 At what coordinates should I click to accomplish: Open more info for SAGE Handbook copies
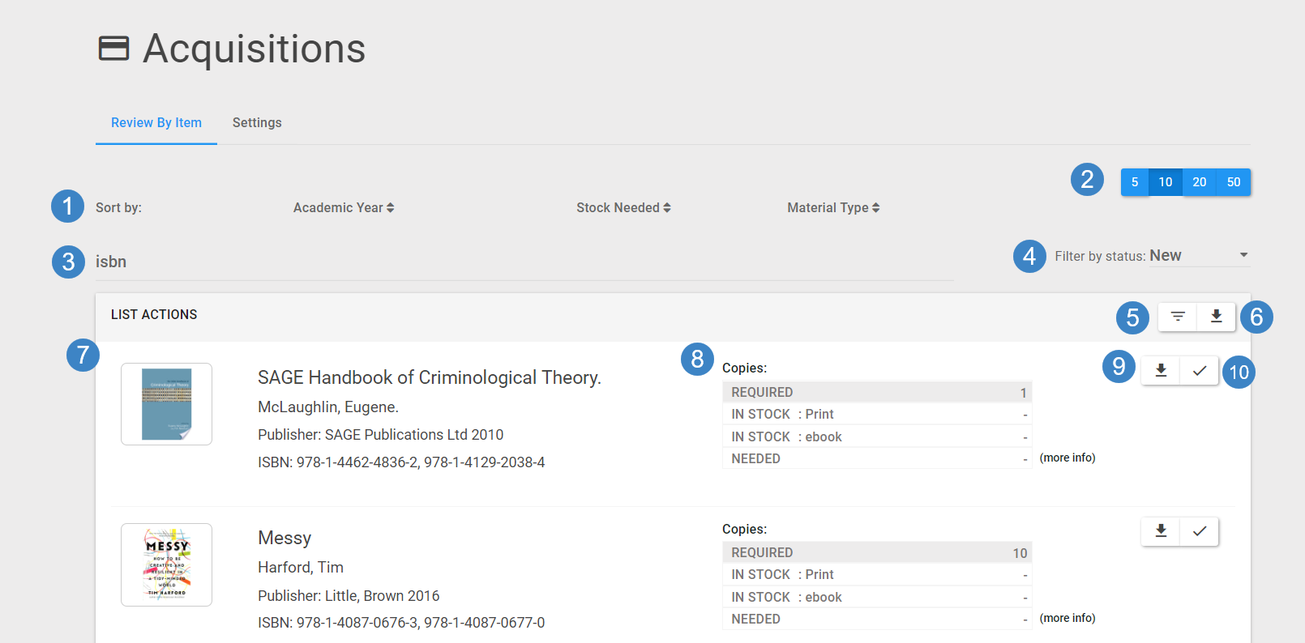pyautogui.click(x=1068, y=458)
